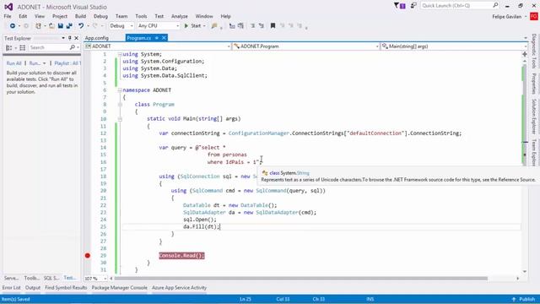Click the Redo arrow icon

point(95,26)
